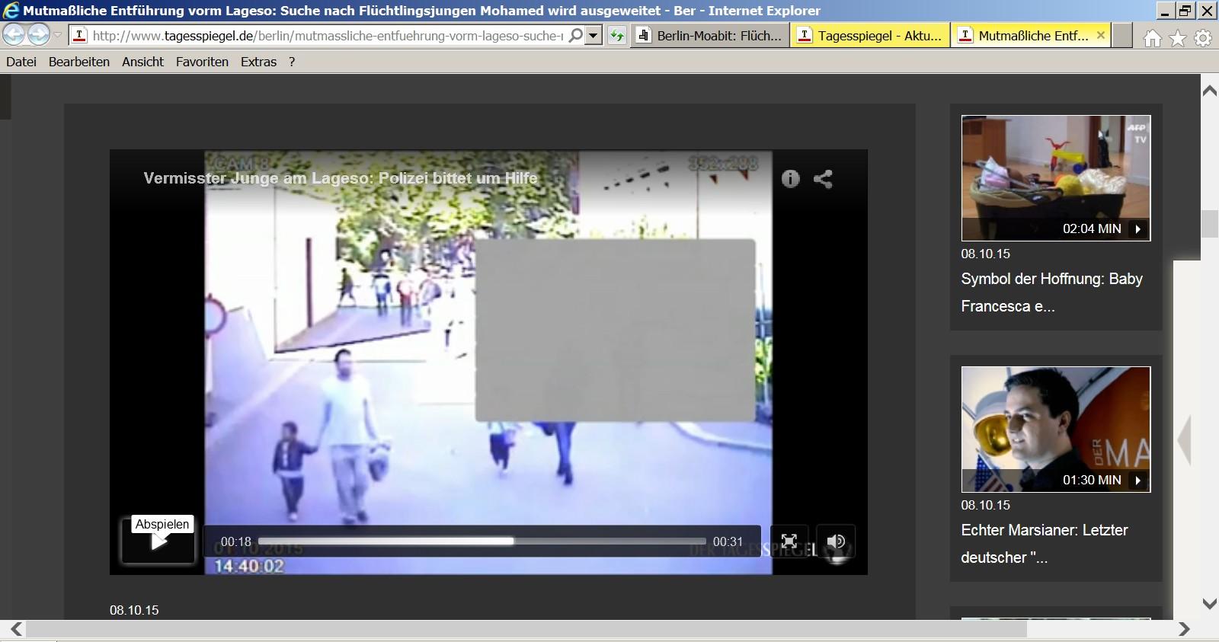Image resolution: width=1219 pixels, height=642 pixels.
Task: Open Favorites star icon
Action: pyautogui.click(x=1178, y=38)
